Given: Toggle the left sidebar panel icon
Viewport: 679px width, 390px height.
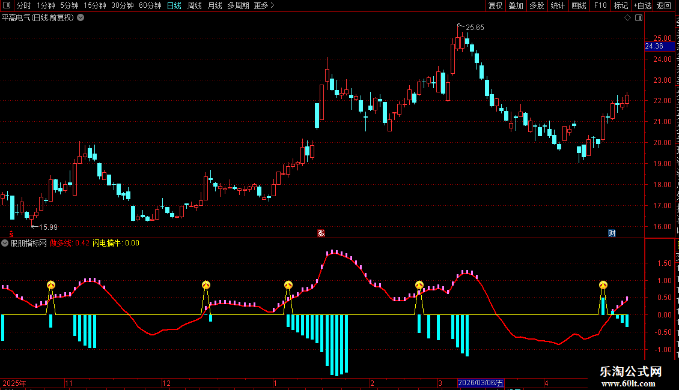Looking at the screenshot, I should coord(7,5).
